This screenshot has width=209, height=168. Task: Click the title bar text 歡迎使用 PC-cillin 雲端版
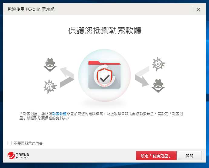(x=31, y=9)
